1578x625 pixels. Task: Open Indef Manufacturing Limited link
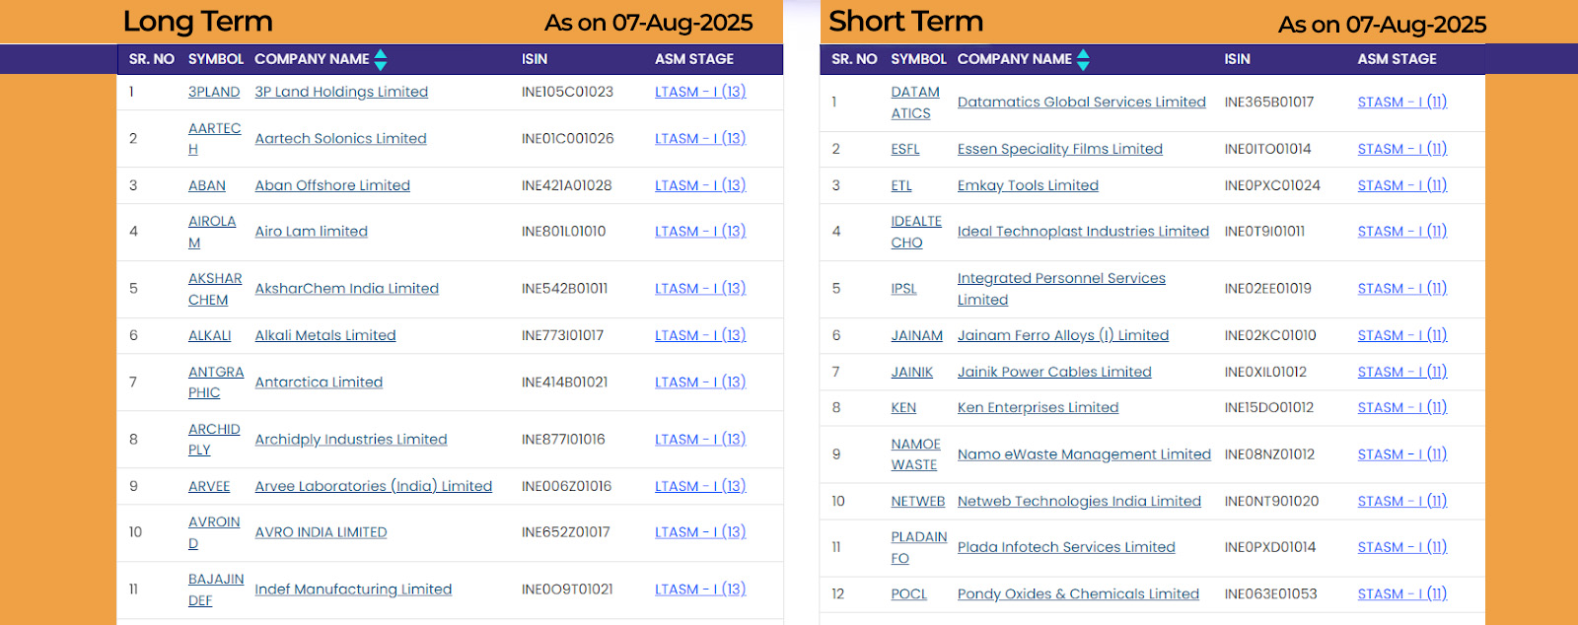tap(353, 590)
